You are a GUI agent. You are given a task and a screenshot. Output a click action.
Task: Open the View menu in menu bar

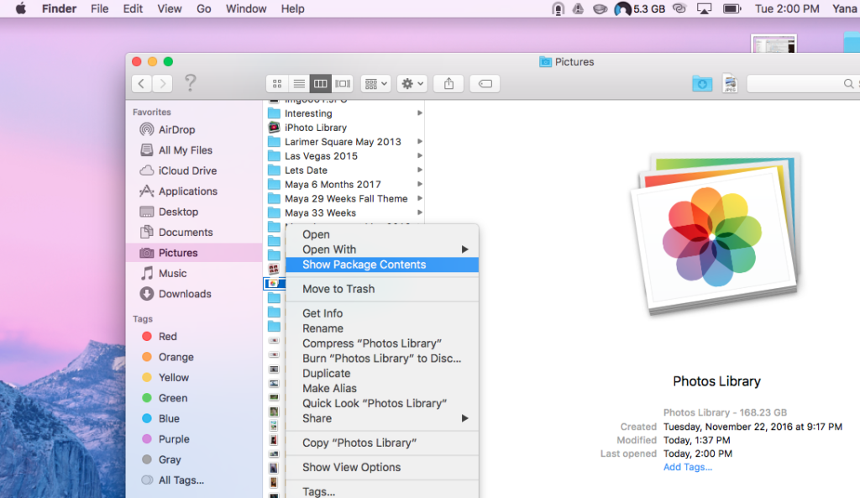pos(170,8)
